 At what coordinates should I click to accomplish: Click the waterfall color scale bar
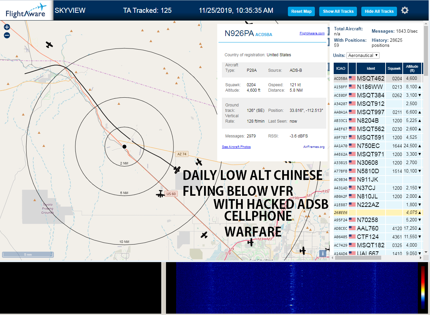(x=423, y=287)
